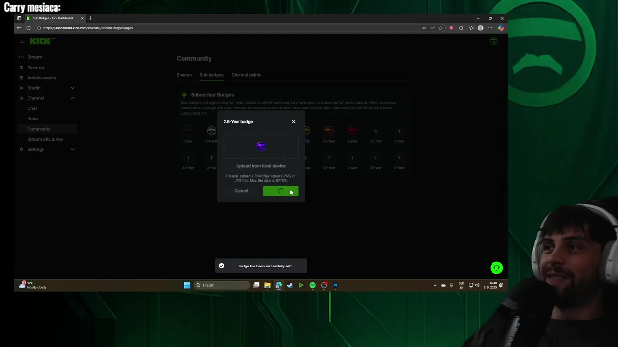
Task: Select Community in the sidebar
Action: pyautogui.click(x=39, y=129)
